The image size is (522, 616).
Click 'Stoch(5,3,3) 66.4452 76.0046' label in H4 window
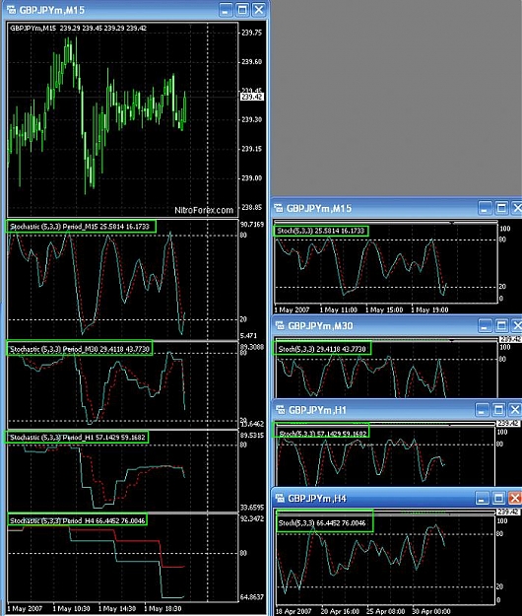pyautogui.click(x=322, y=523)
